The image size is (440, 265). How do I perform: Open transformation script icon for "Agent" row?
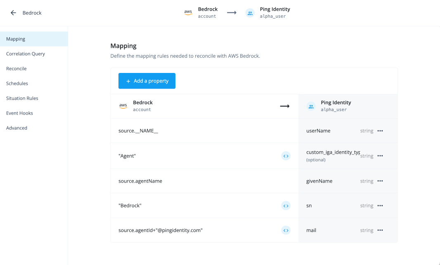click(x=286, y=156)
